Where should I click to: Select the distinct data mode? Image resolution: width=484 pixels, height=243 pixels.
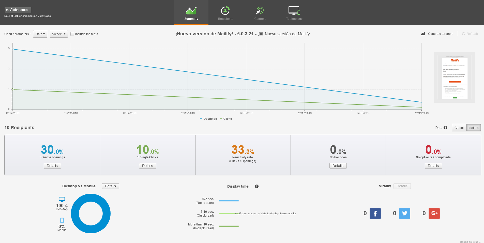point(474,128)
